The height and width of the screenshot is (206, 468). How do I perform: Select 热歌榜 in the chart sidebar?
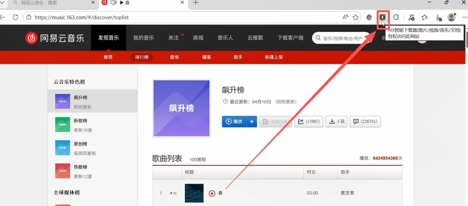coord(93,171)
